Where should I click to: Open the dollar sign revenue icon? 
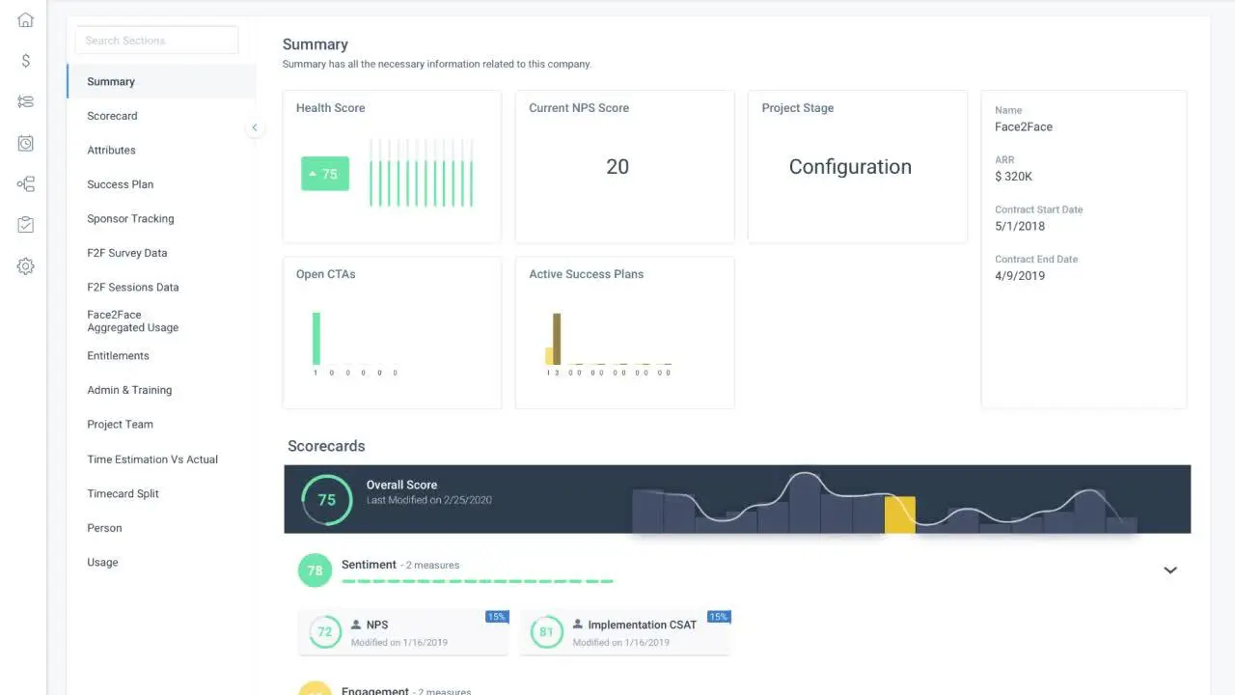tap(25, 60)
